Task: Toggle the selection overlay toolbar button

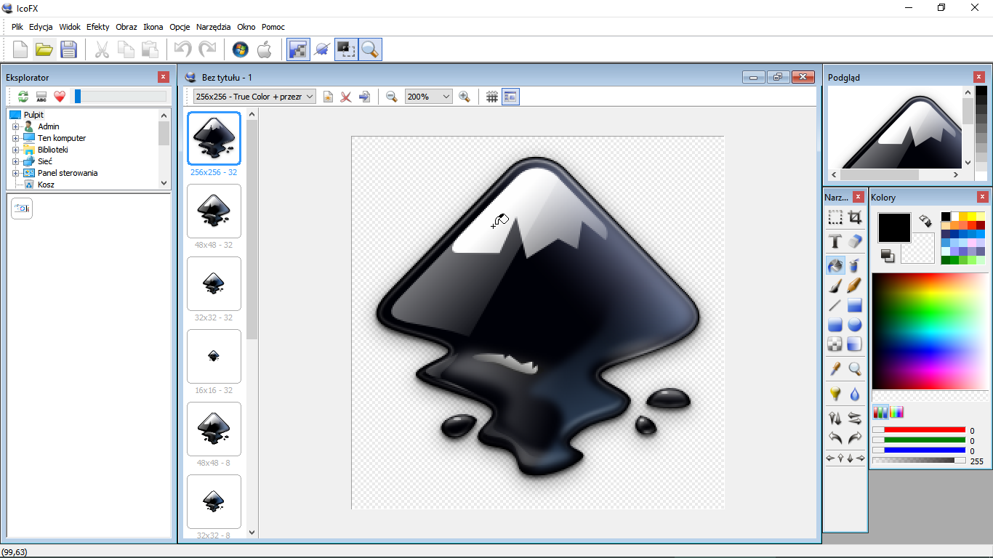Action: 346,49
